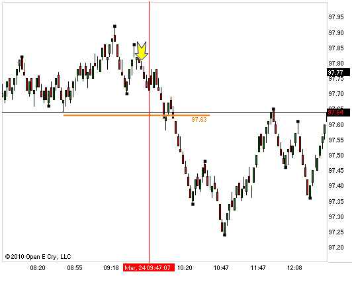Click the 11:47 time axis label
This screenshot has height=282, width=352.
coord(258,268)
